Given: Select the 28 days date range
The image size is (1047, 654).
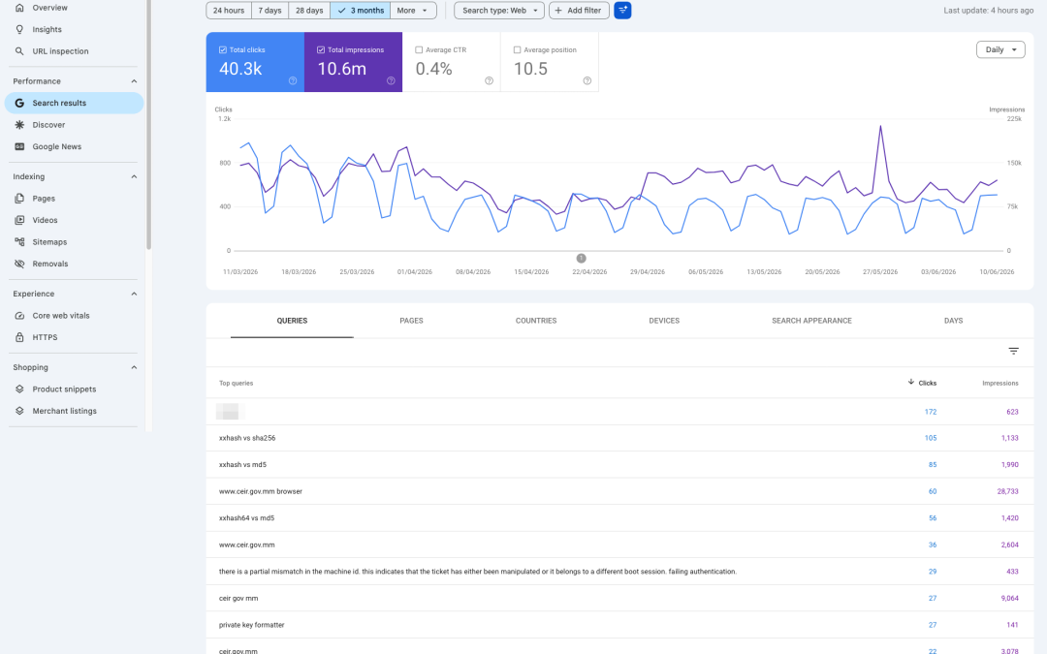Looking at the screenshot, I should (x=309, y=10).
